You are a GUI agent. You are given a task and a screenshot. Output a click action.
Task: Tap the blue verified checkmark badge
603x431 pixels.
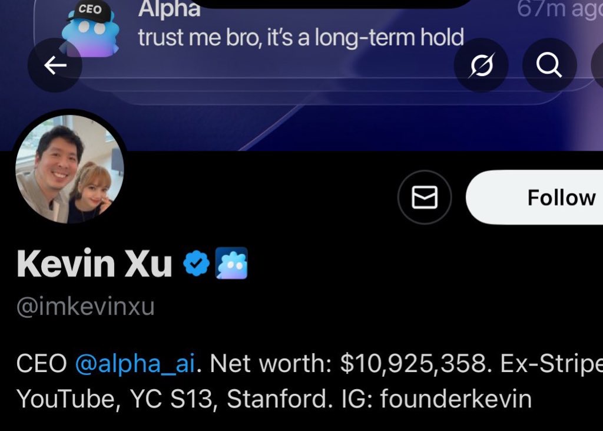[x=196, y=264]
